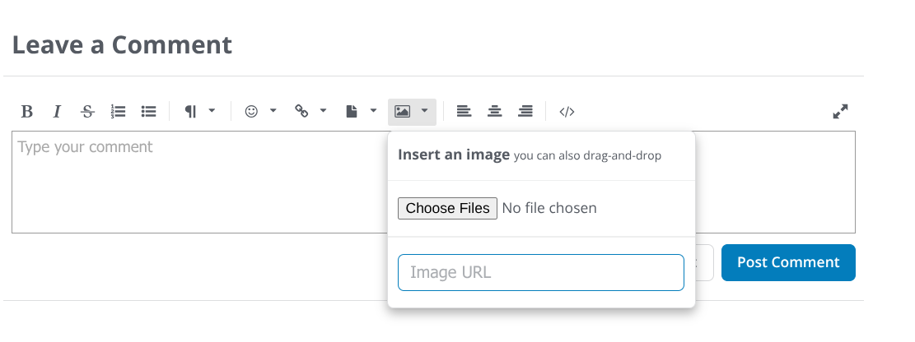
Task: Focus the Image URL field
Action: coord(540,272)
